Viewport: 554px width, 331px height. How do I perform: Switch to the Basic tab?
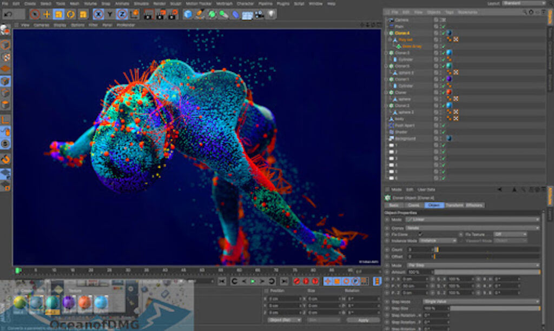(x=394, y=205)
